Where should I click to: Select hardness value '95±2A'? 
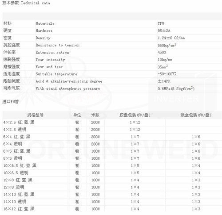[164, 31]
